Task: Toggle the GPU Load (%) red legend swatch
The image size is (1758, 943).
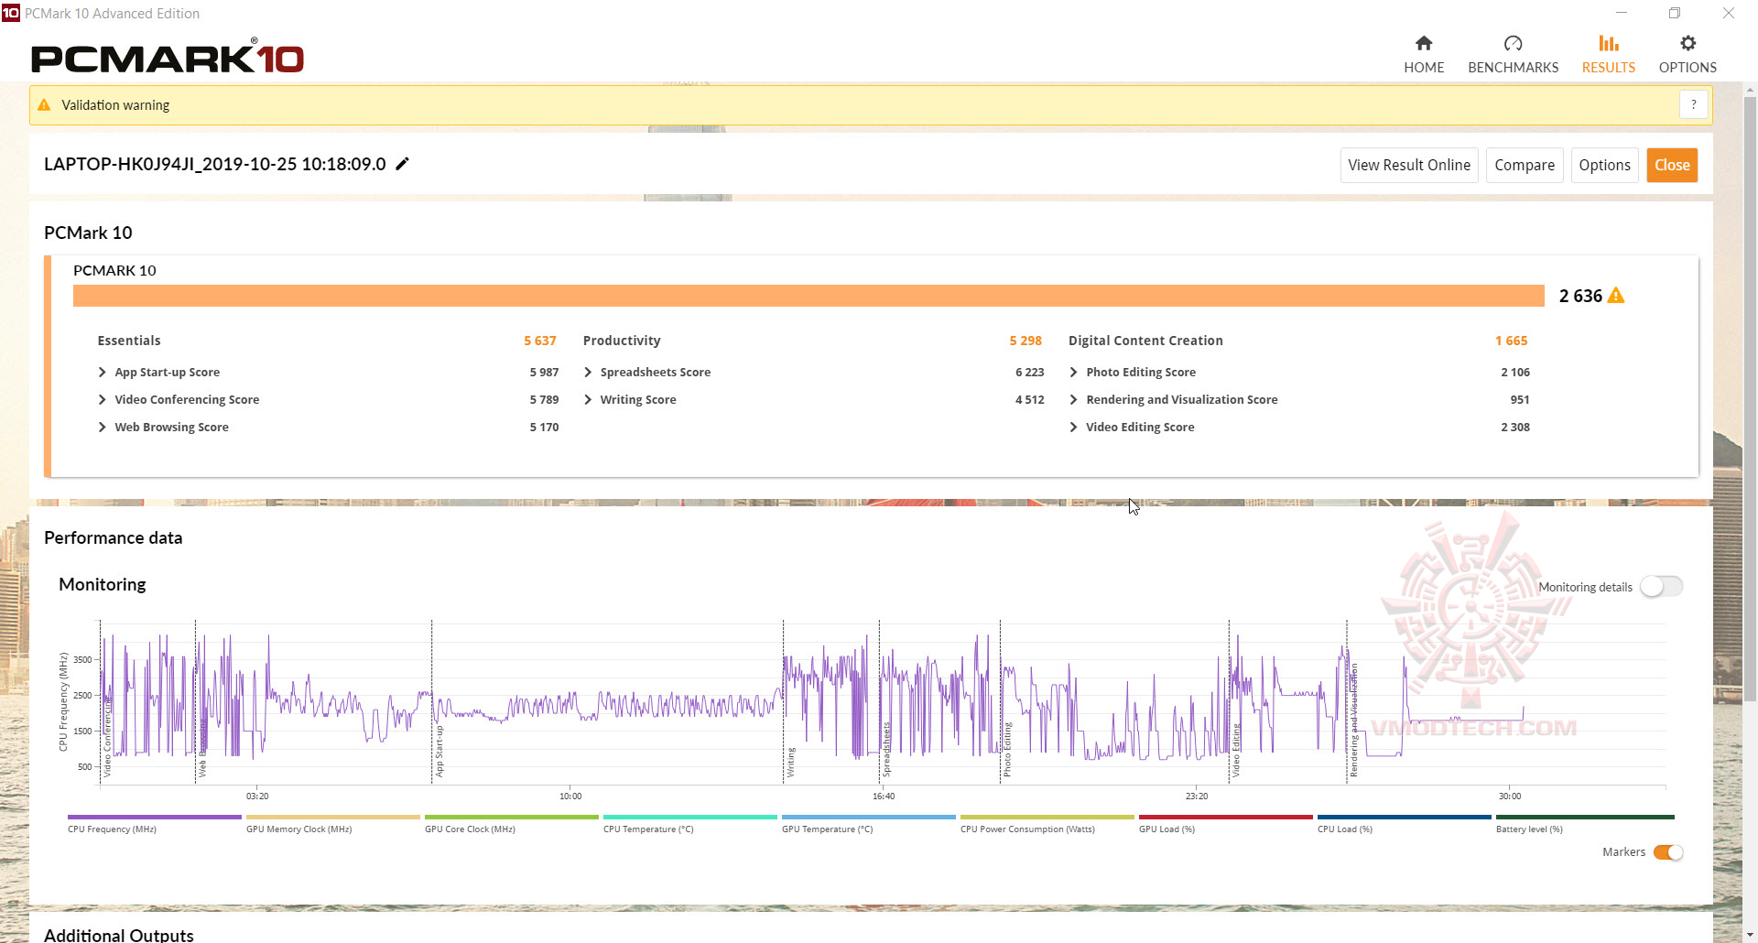Action: [1225, 818]
